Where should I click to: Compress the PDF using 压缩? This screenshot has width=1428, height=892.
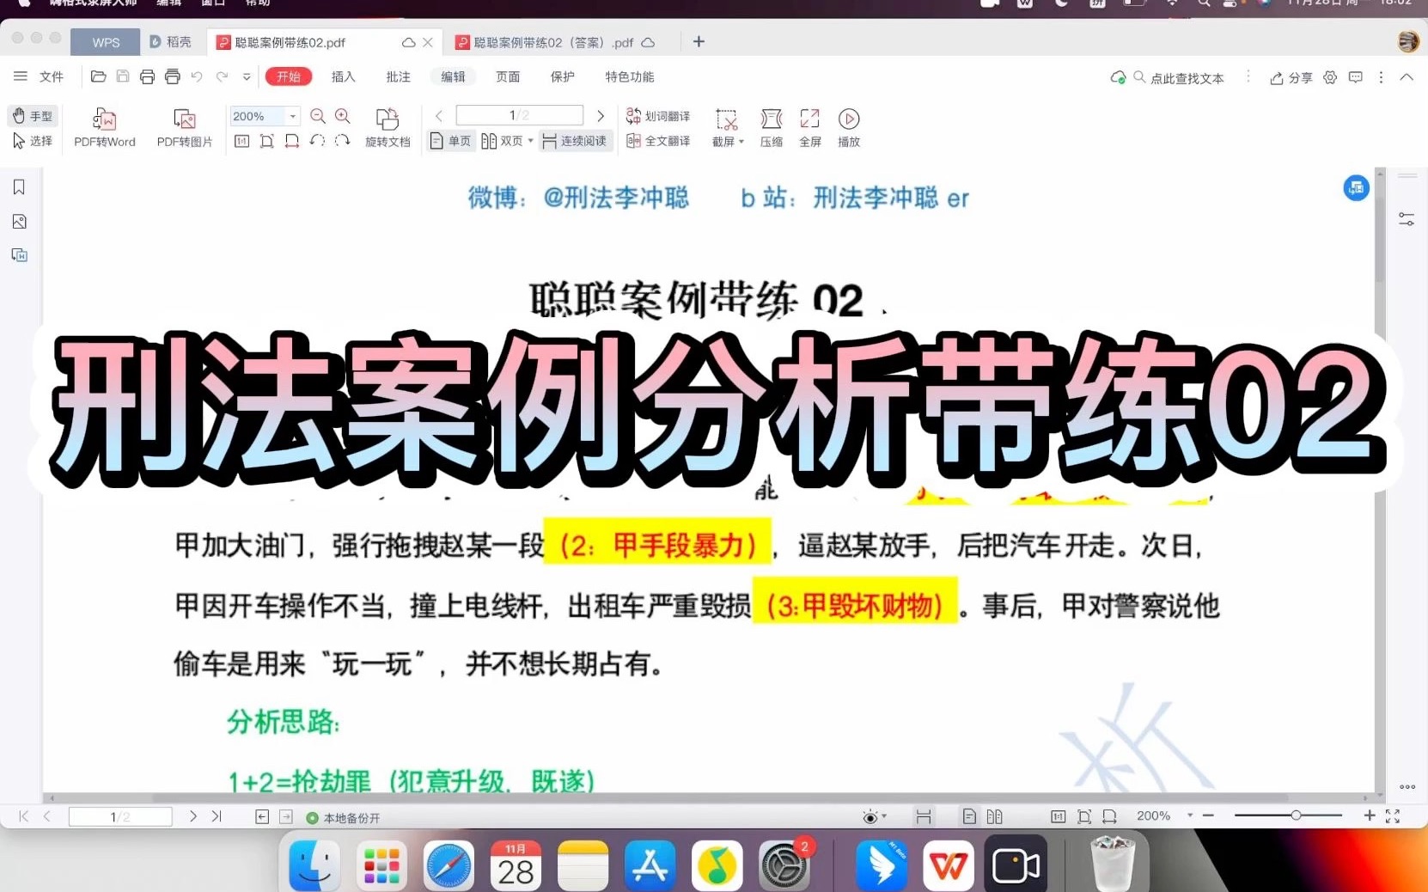[771, 127]
